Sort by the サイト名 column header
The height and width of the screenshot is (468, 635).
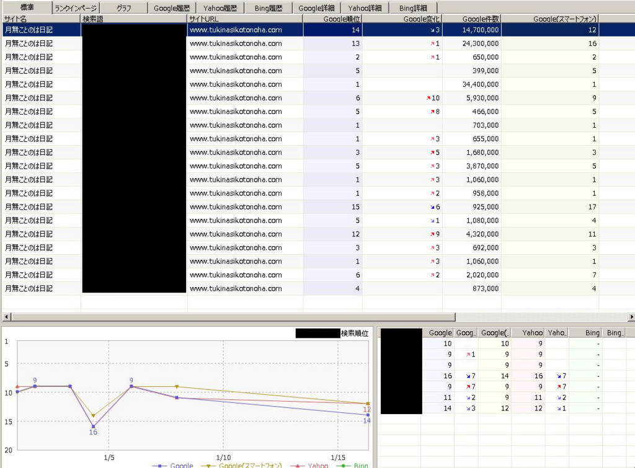(42, 19)
